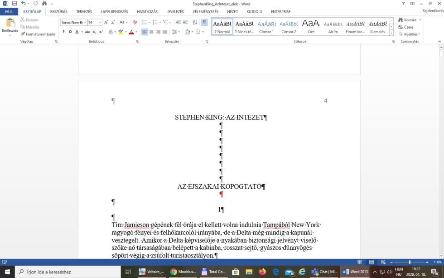Viewport: 444px width, 278px height.
Task: Switch to the HIVATKOZÁS tab
Action: [x=147, y=12]
